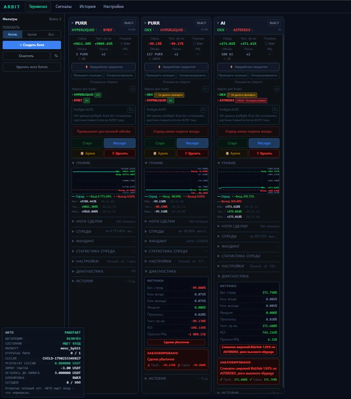Refresh margin icon on the AI card
The image size is (351, 399).
pos(277,89)
